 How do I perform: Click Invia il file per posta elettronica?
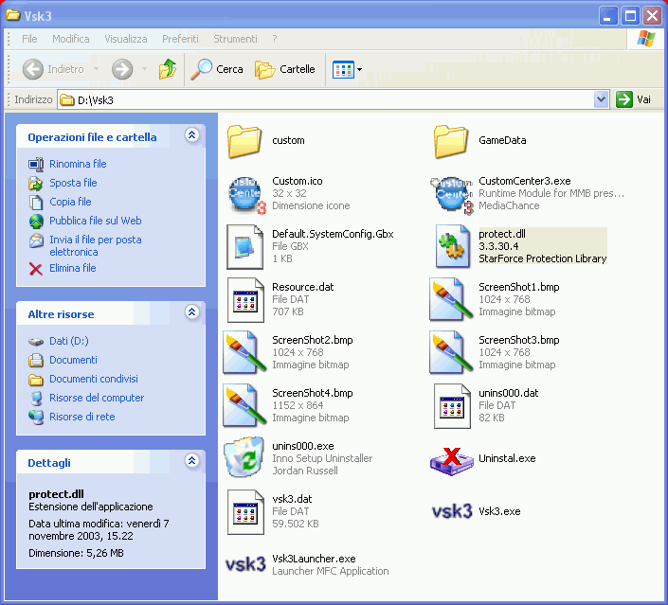96,245
